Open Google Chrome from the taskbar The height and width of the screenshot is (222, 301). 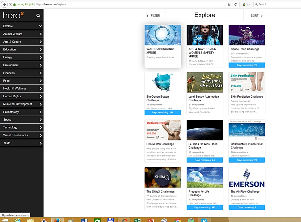[178, 220]
